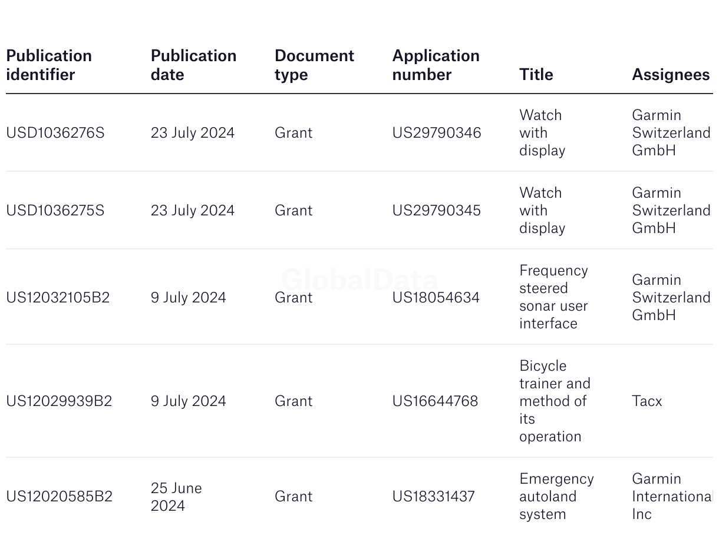The image size is (719, 559).
Task: Click publication identifier US12020585B2
Action: (x=59, y=497)
